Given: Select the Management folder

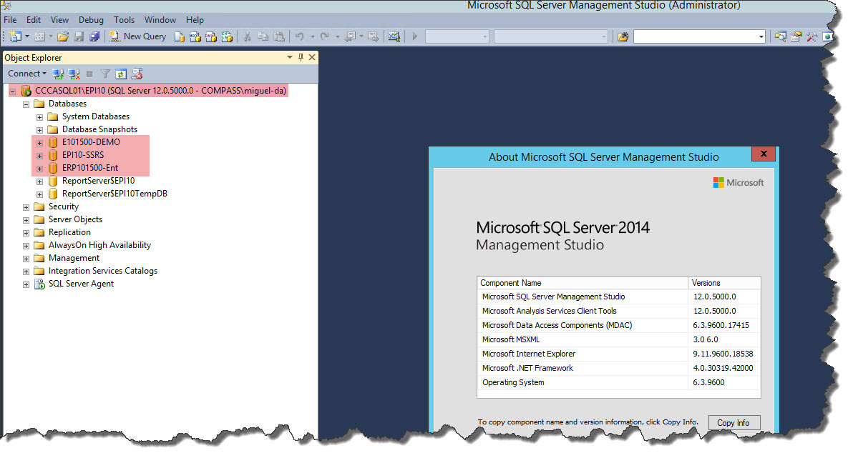Looking at the screenshot, I should tap(74, 258).
